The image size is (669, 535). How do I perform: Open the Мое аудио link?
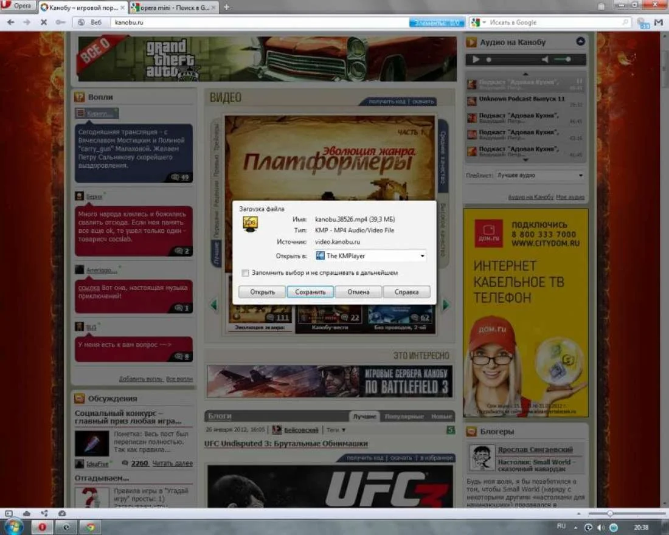pyautogui.click(x=570, y=197)
